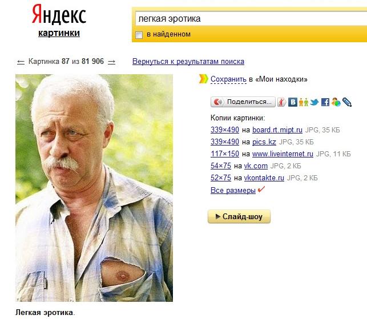Share via the Odnoklassniki two-people icon
The height and width of the screenshot is (319, 367).
(x=303, y=102)
